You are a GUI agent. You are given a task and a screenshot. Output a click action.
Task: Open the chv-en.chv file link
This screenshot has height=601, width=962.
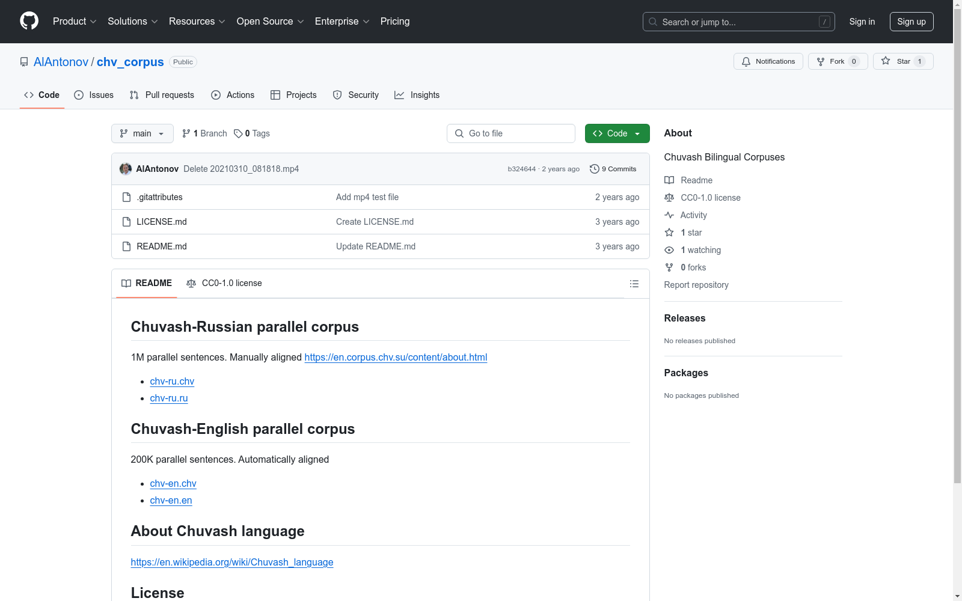click(x=173, y=484)
